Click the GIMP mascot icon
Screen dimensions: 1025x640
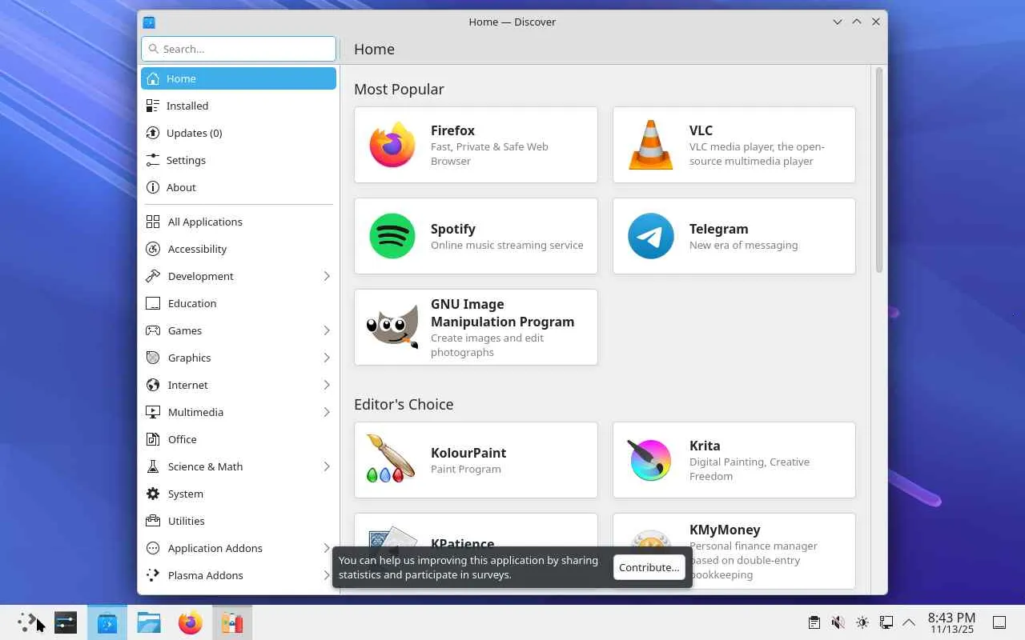[392, 327]
